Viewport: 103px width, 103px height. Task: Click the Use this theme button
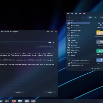coord(46,47)
